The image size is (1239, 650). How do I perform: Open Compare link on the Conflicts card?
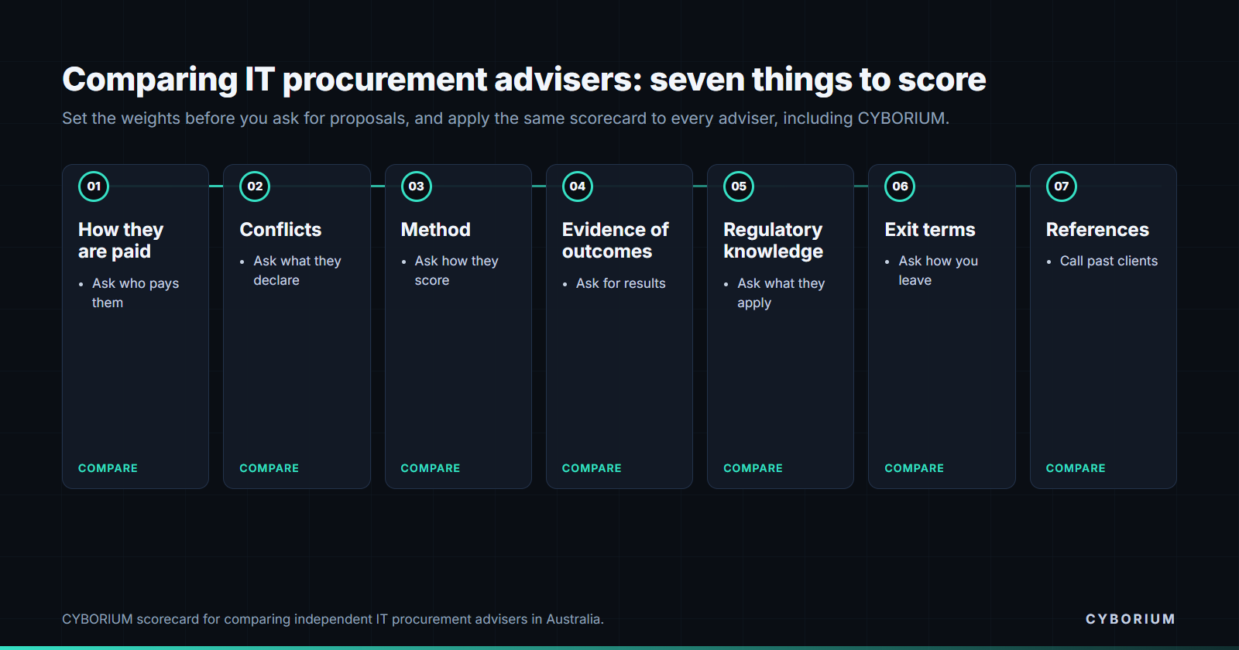coord(269,468)
